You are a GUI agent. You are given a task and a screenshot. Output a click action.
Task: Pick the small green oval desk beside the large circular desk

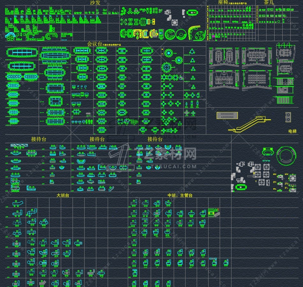click(268, 151)
